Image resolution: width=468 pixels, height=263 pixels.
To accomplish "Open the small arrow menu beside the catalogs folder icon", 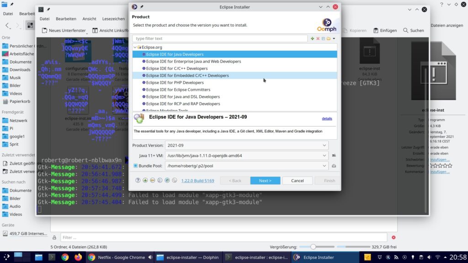I will (x=334, y=38).
